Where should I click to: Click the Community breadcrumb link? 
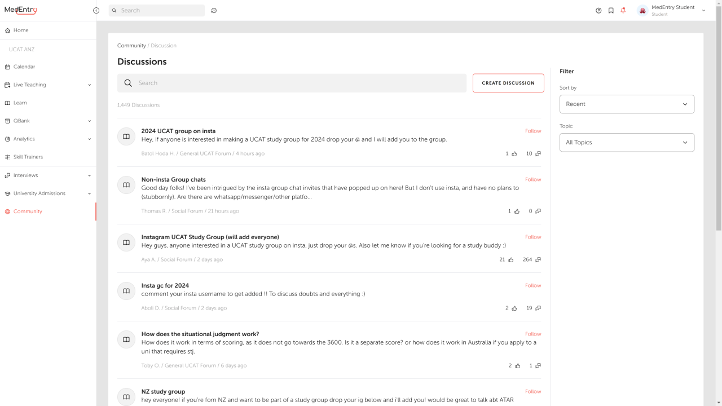point(131,46)
